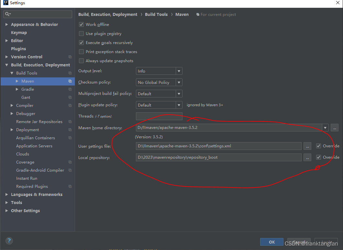The image size is (343, 250).
Task: Select Instant Run entry
Action: [27, 178]
